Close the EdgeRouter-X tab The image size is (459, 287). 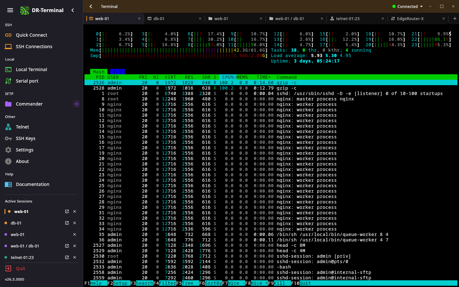click(x=444, y=18)
